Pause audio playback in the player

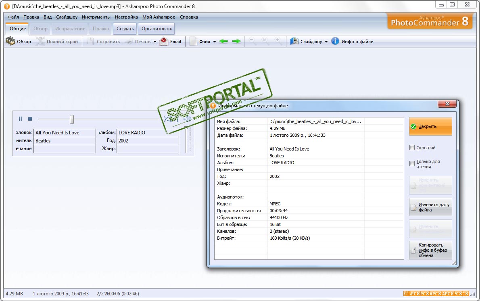20,119
